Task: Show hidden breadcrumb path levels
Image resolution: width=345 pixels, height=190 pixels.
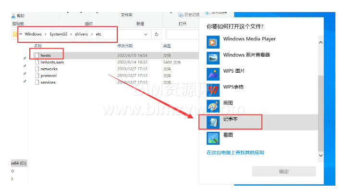Action: pos(21,34)
